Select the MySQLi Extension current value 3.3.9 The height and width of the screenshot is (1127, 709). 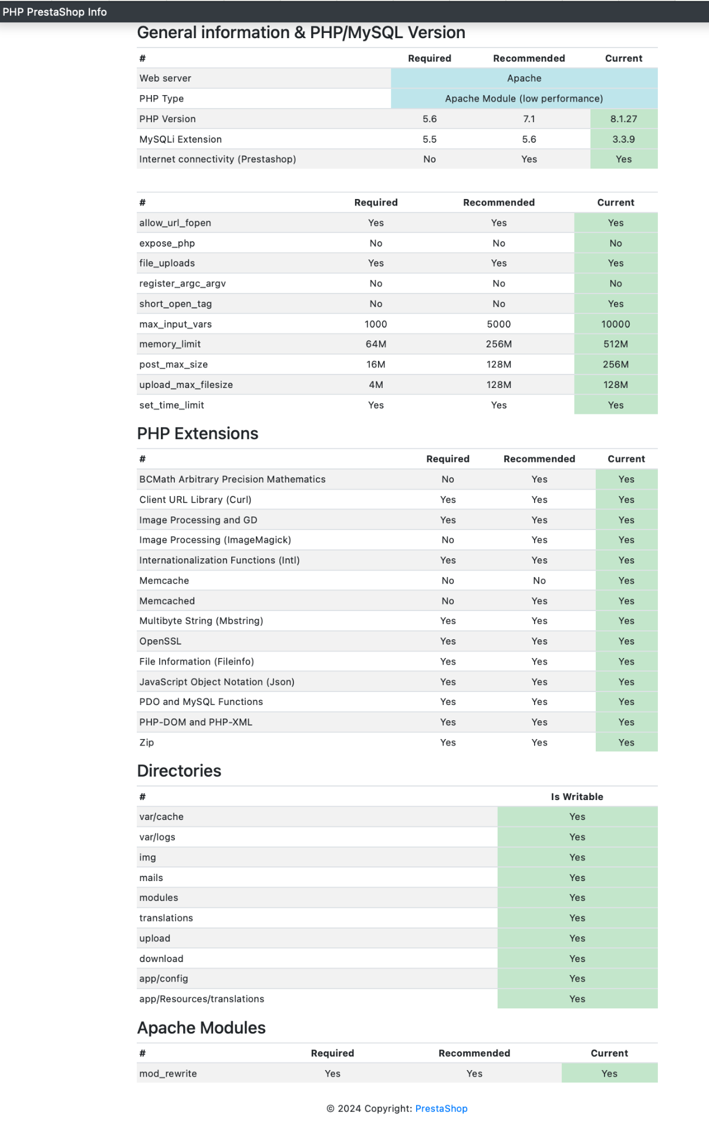pos(624,139)
